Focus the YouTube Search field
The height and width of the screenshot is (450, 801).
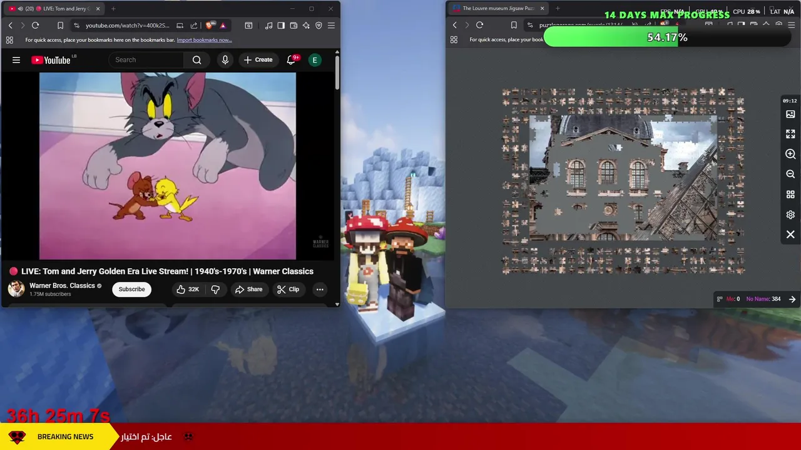(146, 60)
